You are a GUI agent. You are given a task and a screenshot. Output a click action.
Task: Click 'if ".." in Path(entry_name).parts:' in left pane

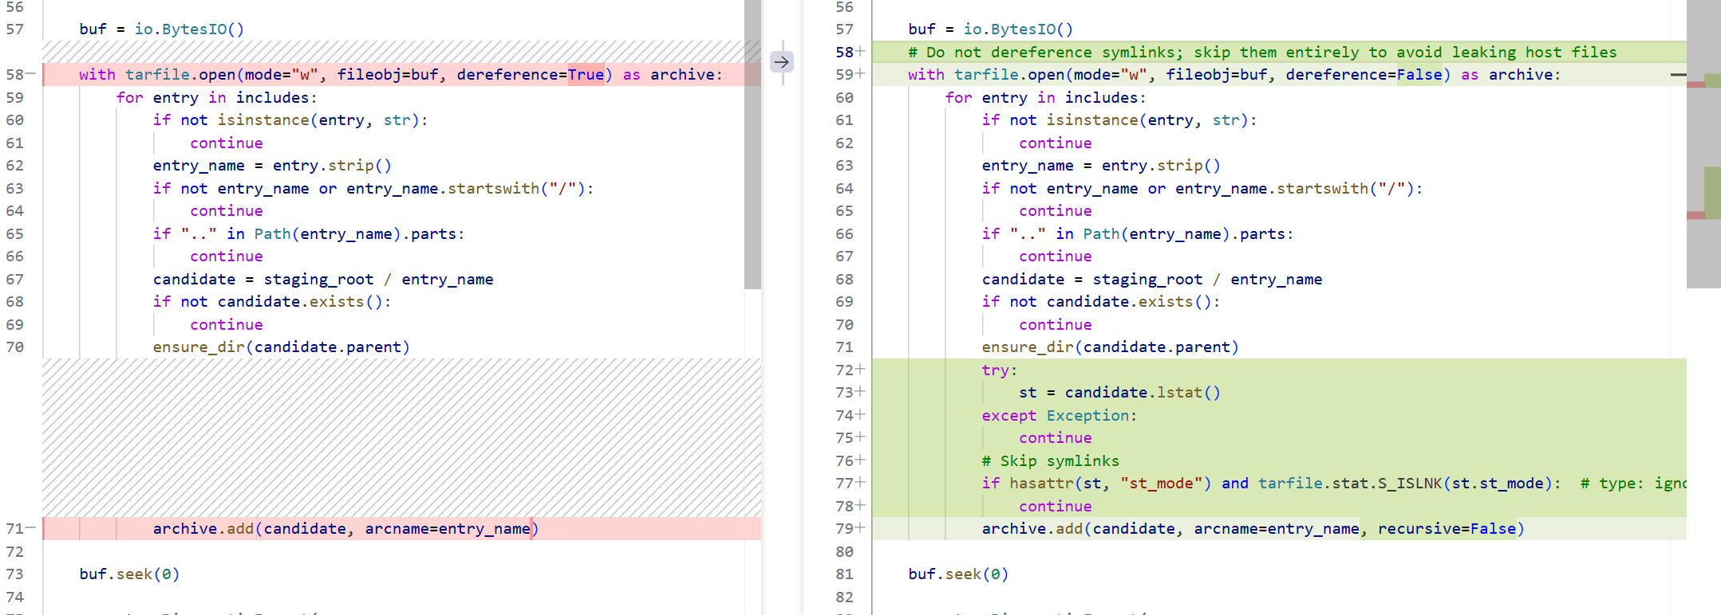[309, 234]
